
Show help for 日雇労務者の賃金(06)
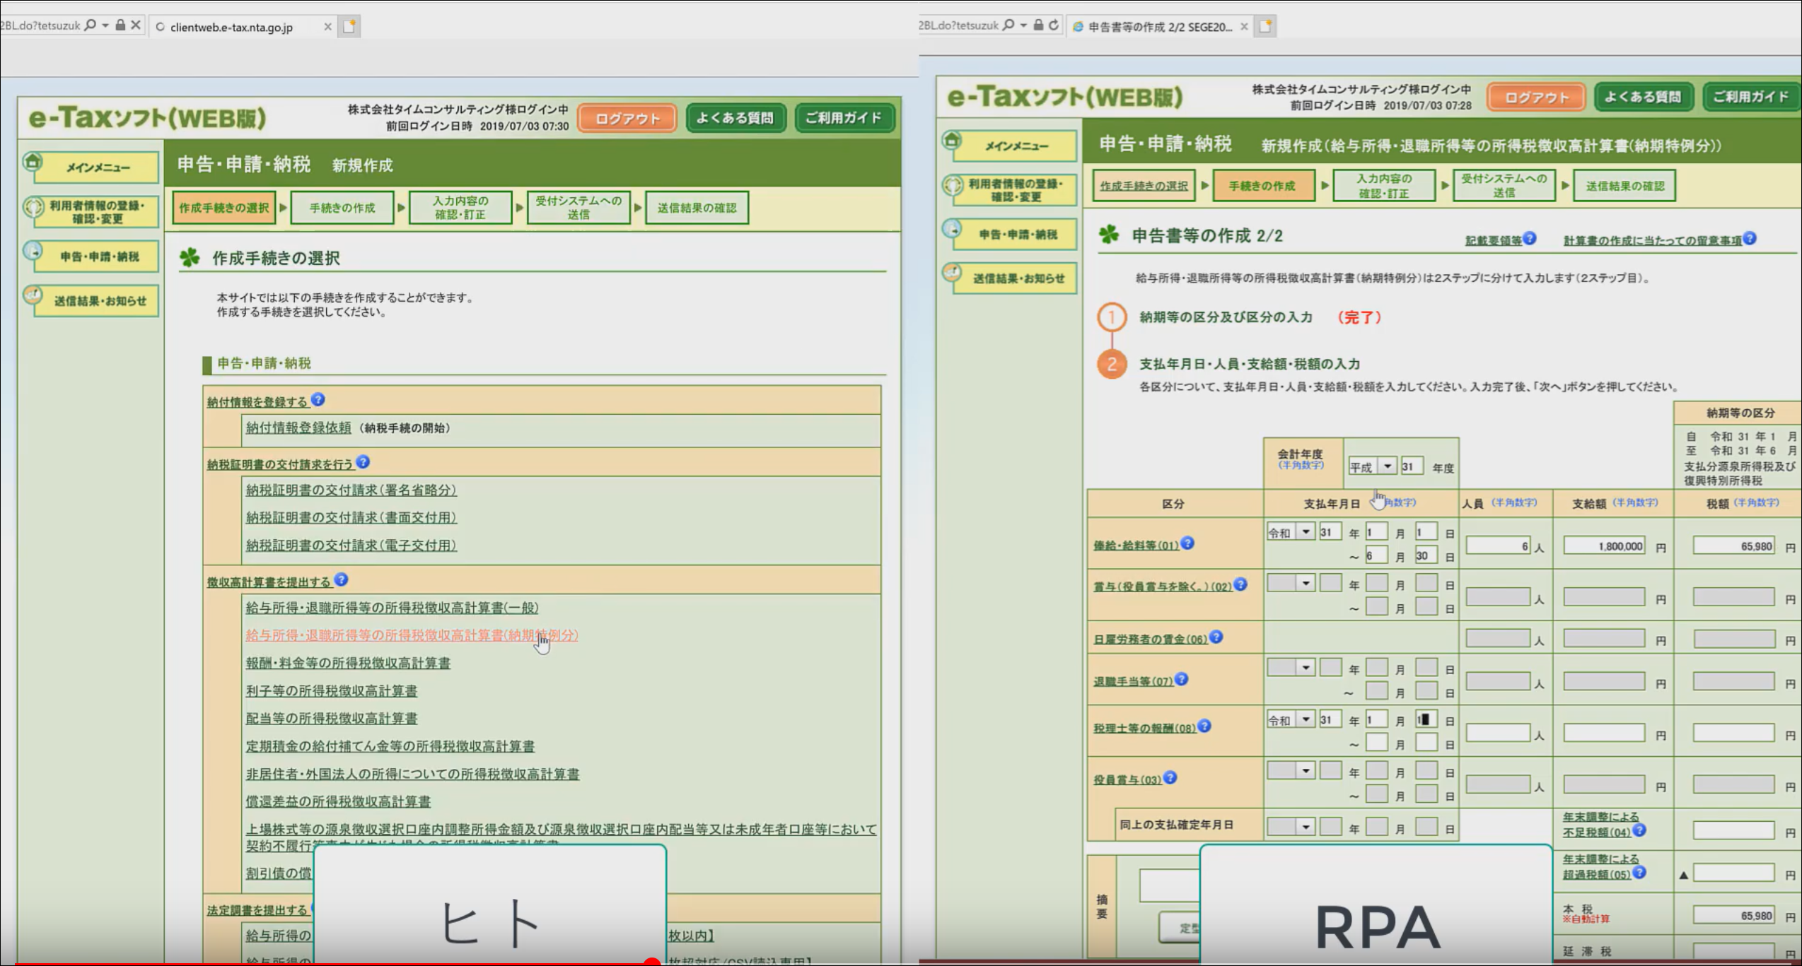[1216, 637]
